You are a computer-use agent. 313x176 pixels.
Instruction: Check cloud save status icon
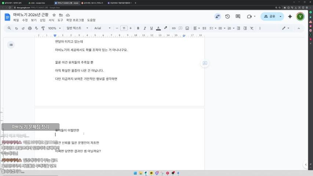[68, 15]
